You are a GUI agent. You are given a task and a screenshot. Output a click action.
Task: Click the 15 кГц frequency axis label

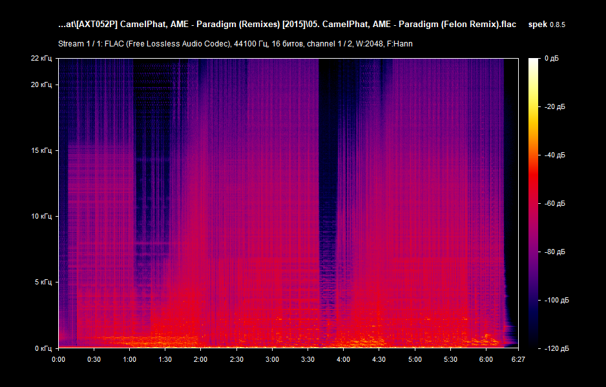[41, 150]
